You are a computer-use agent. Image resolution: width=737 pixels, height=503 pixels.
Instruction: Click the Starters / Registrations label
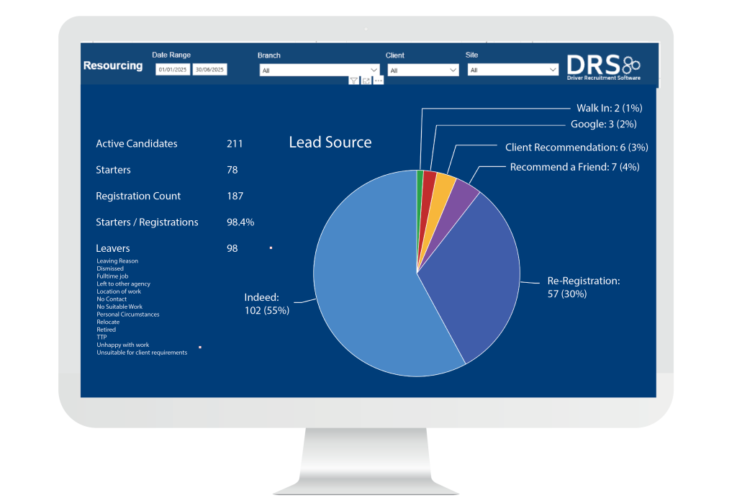(x=147, y=222)
